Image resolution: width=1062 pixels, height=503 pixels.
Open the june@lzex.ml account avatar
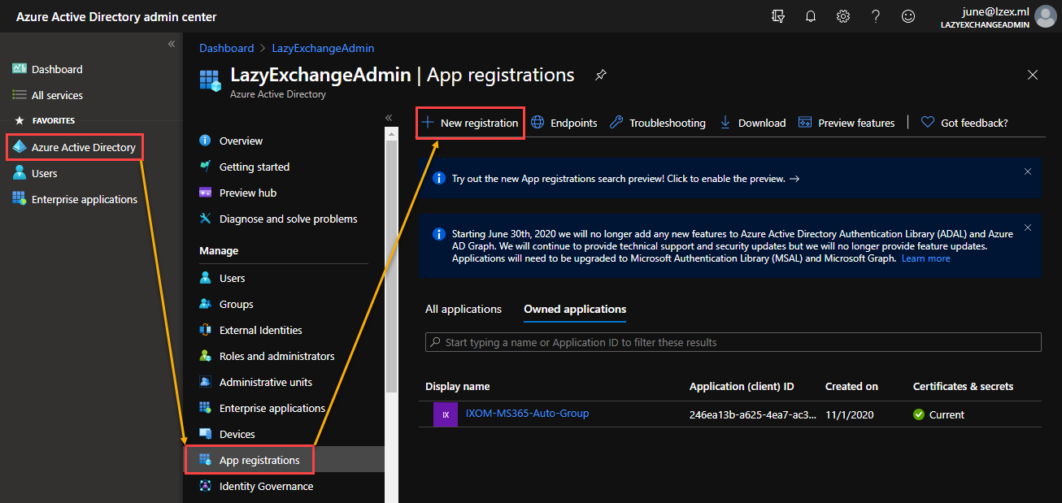[1046, 16]
